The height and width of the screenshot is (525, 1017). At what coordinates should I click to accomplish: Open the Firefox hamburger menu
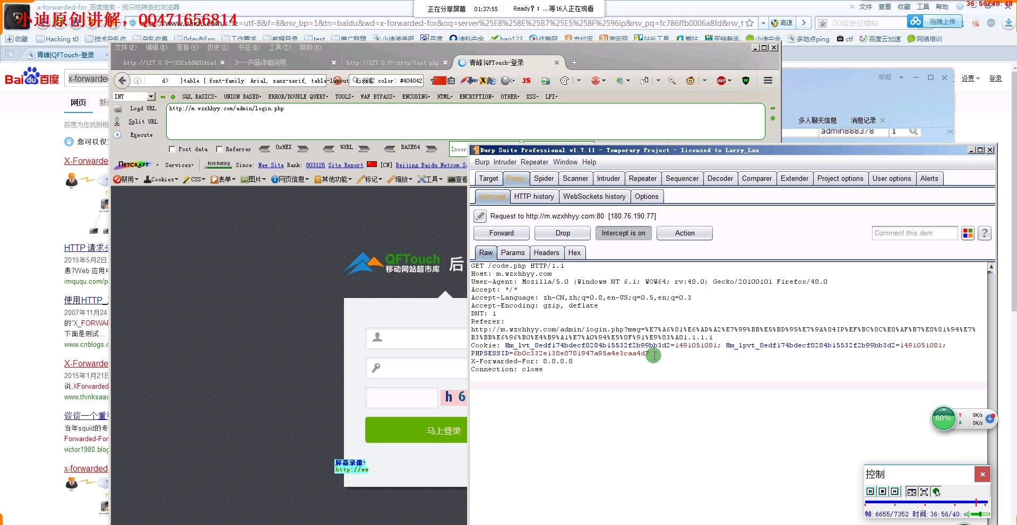pos(768,81)
